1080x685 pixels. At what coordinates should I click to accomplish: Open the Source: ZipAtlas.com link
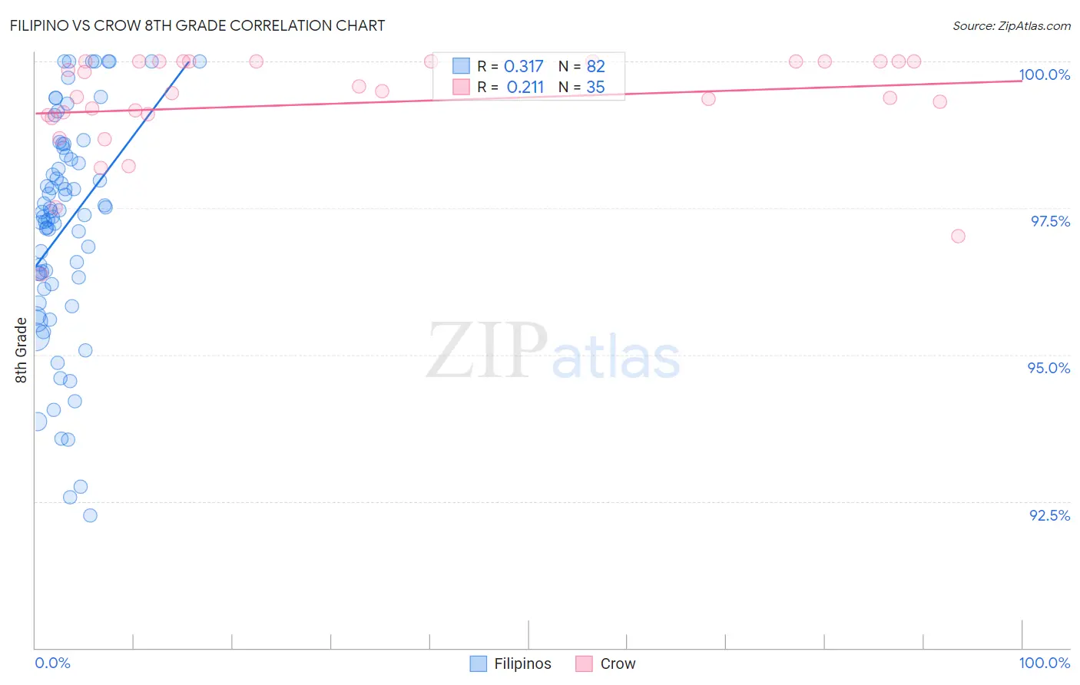[x=1012, y=25]
